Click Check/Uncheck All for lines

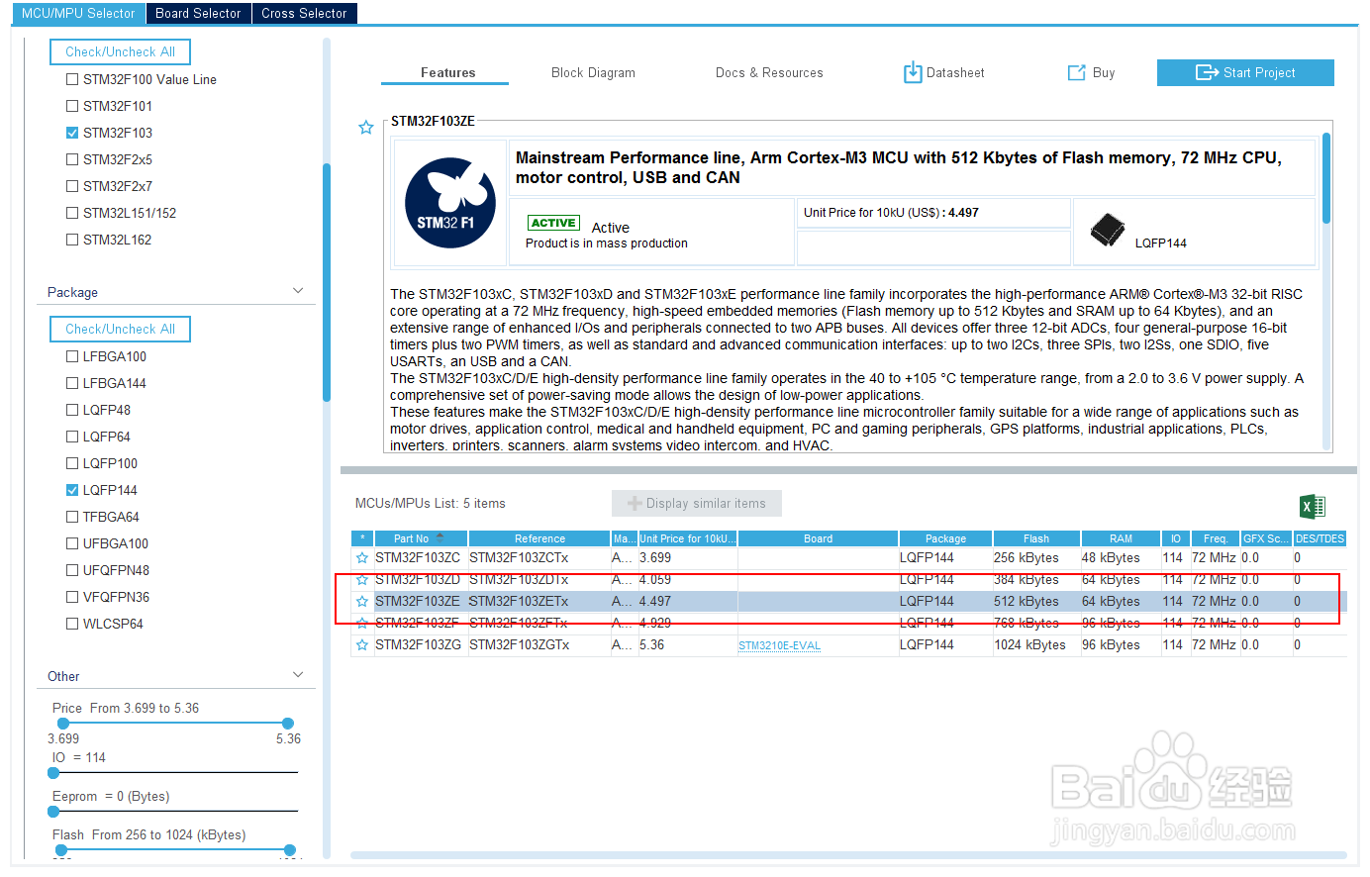[120, 51]
